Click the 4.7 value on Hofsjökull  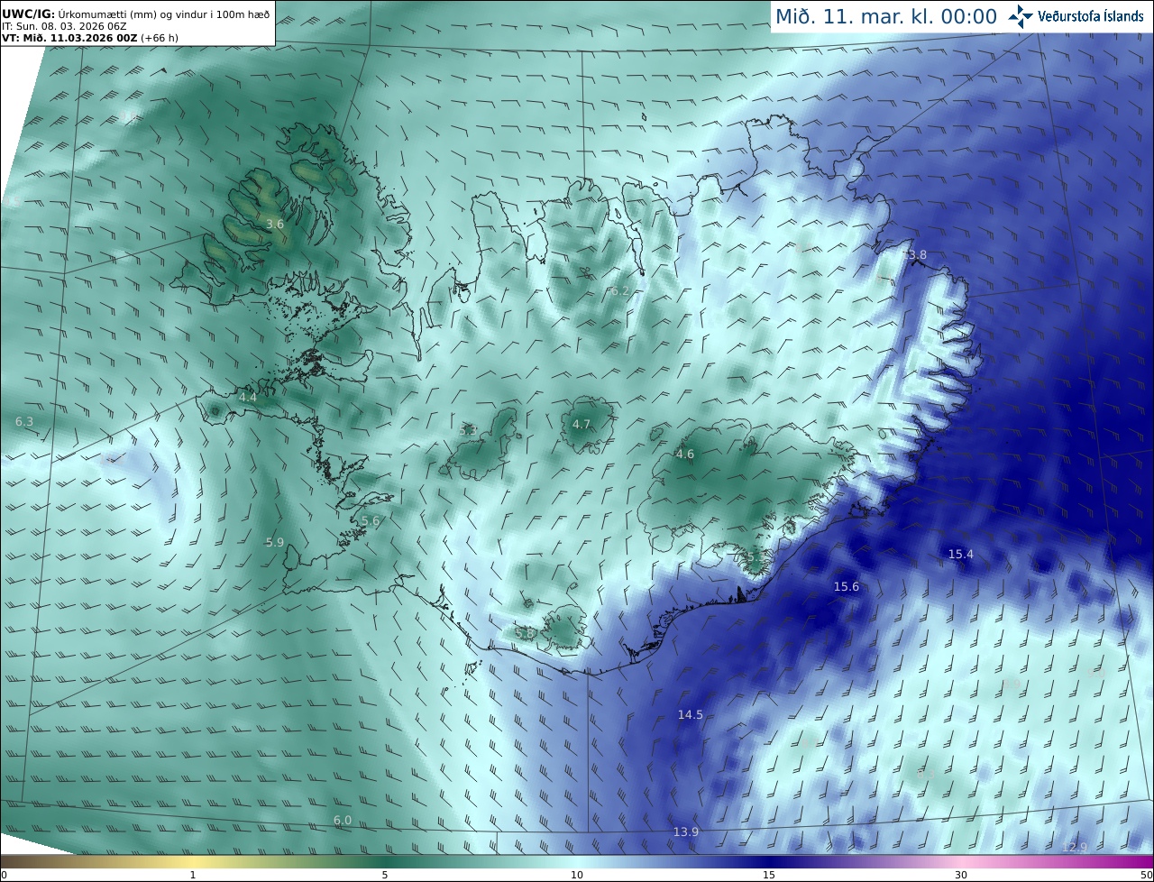(x=582, y=424)
